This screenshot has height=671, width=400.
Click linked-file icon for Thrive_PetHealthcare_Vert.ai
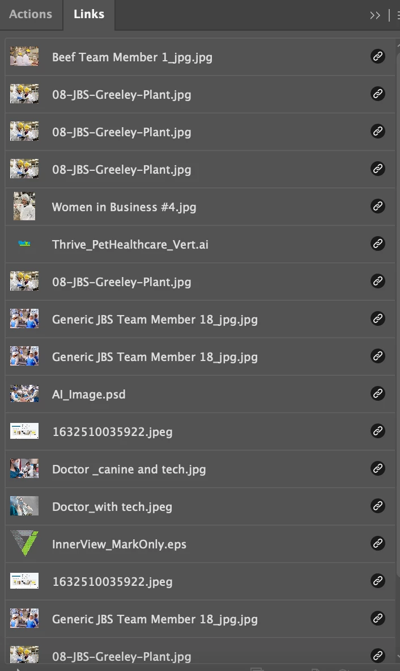(x=378, y=244)
